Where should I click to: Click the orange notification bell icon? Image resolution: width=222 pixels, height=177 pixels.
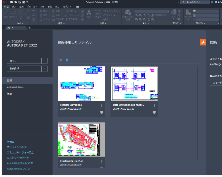(203, 43)
